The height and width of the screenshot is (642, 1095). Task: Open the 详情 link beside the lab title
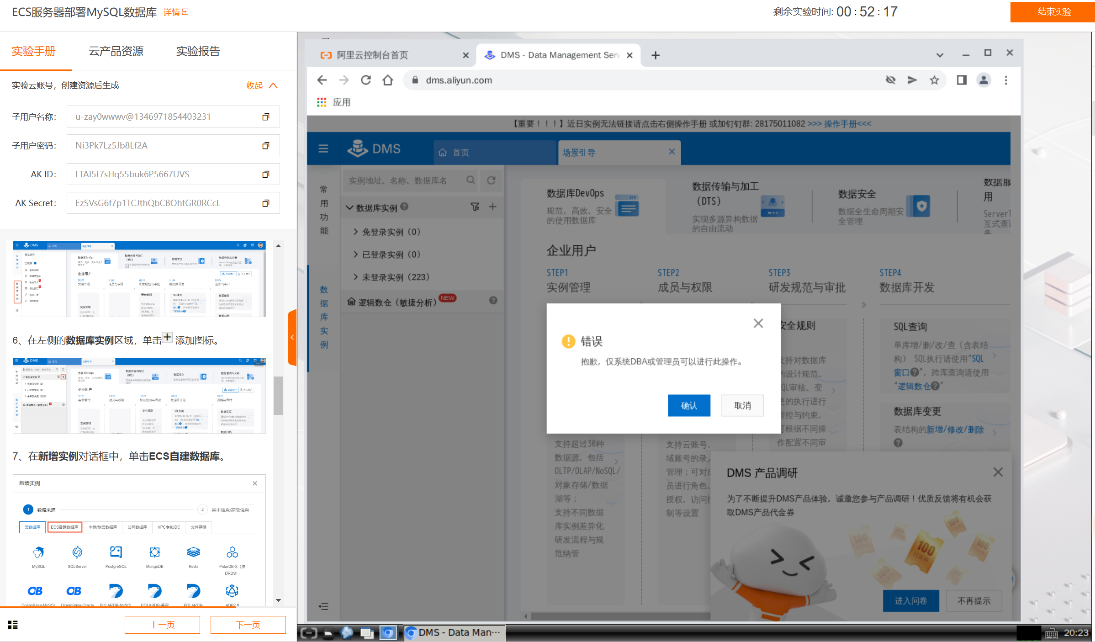coord(176,12)
